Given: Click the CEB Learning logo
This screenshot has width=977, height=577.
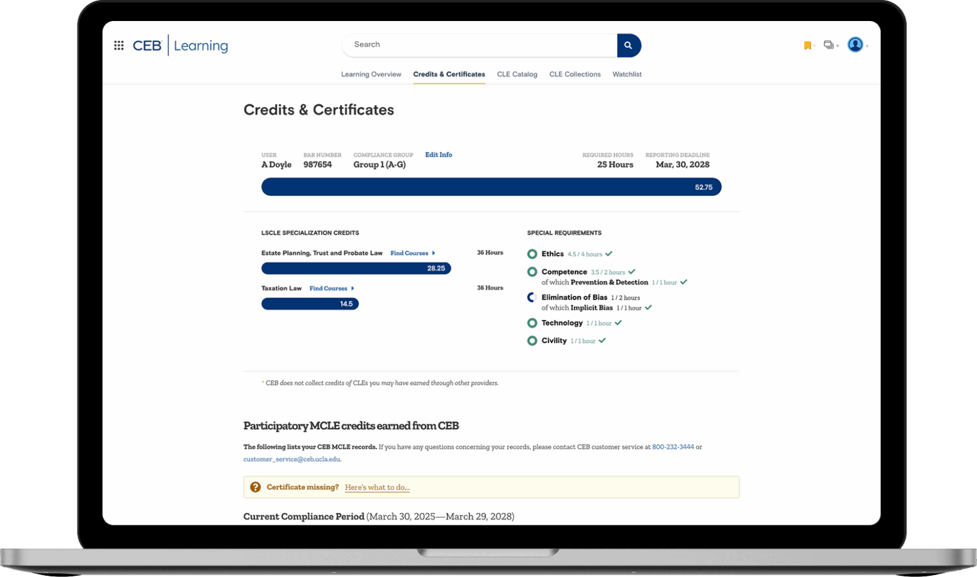Looking at the screenshot, I should [x=180, y=46].
